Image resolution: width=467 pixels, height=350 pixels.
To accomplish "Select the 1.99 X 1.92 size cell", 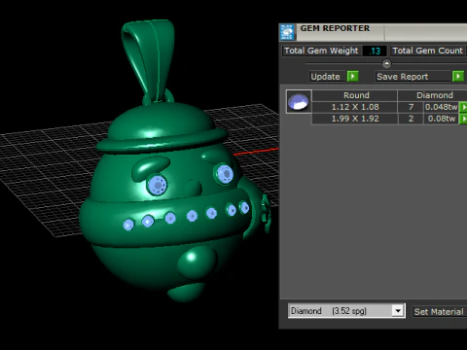I will click(355, 119).
